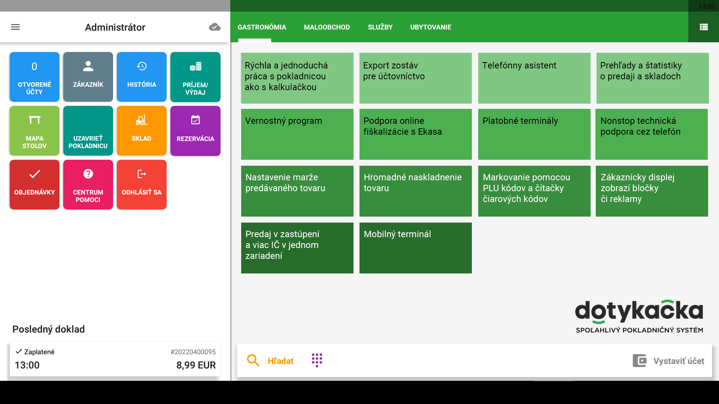Click the cloud sync status icon
Viewport: 719px width, 404px height.
215,27
